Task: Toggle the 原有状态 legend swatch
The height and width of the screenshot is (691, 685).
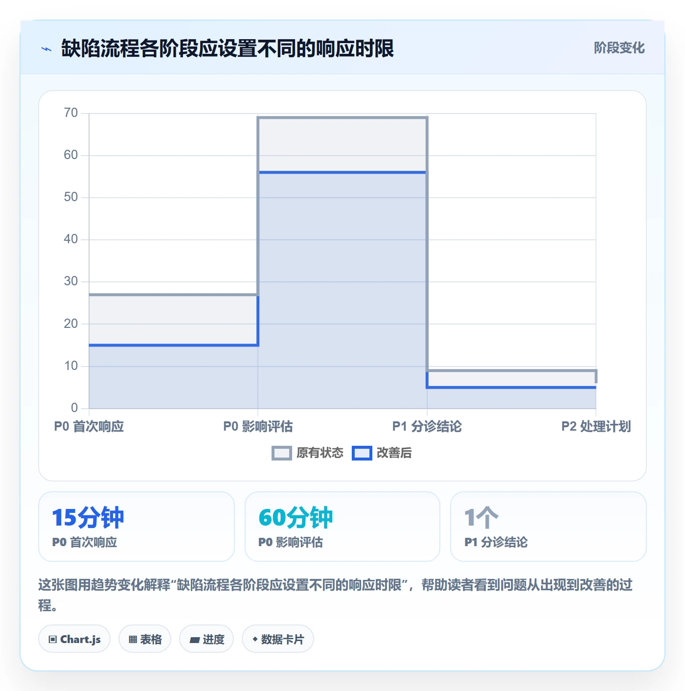Action: pyautogui.click(x=281, y=453)
